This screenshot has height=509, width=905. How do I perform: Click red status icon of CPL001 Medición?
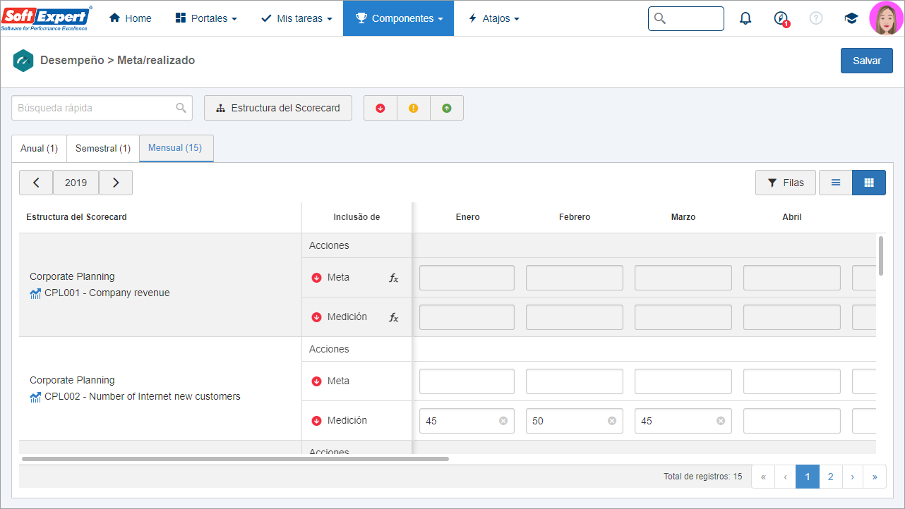(316, 317)
